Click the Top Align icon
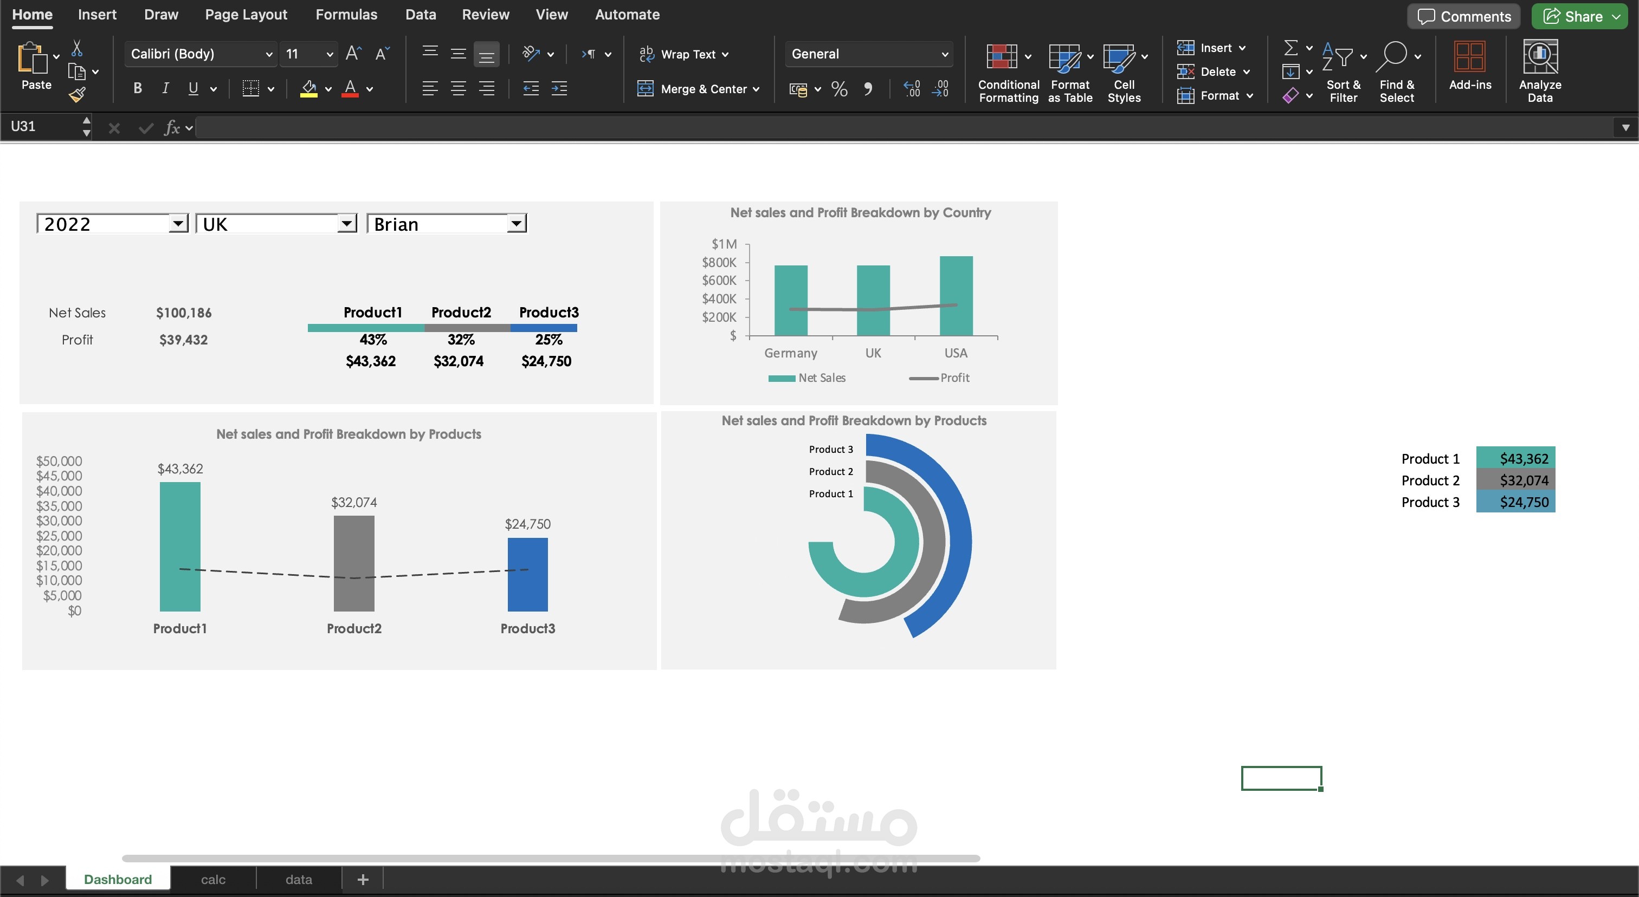 point(430,54)
